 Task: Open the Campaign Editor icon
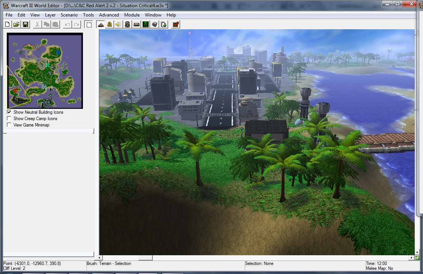pyautogui.click(x=137, y=24)
